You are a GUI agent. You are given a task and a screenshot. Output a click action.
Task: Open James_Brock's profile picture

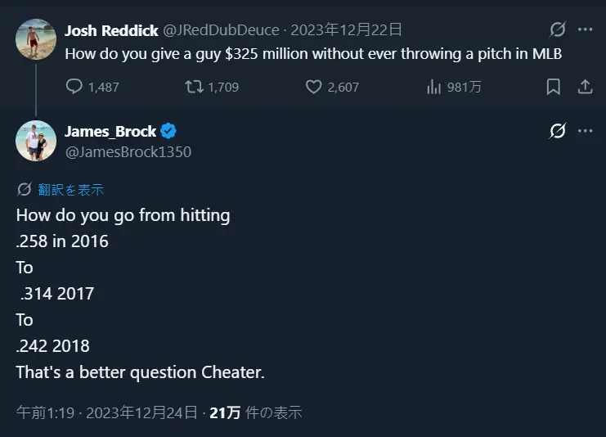(35, 140)
